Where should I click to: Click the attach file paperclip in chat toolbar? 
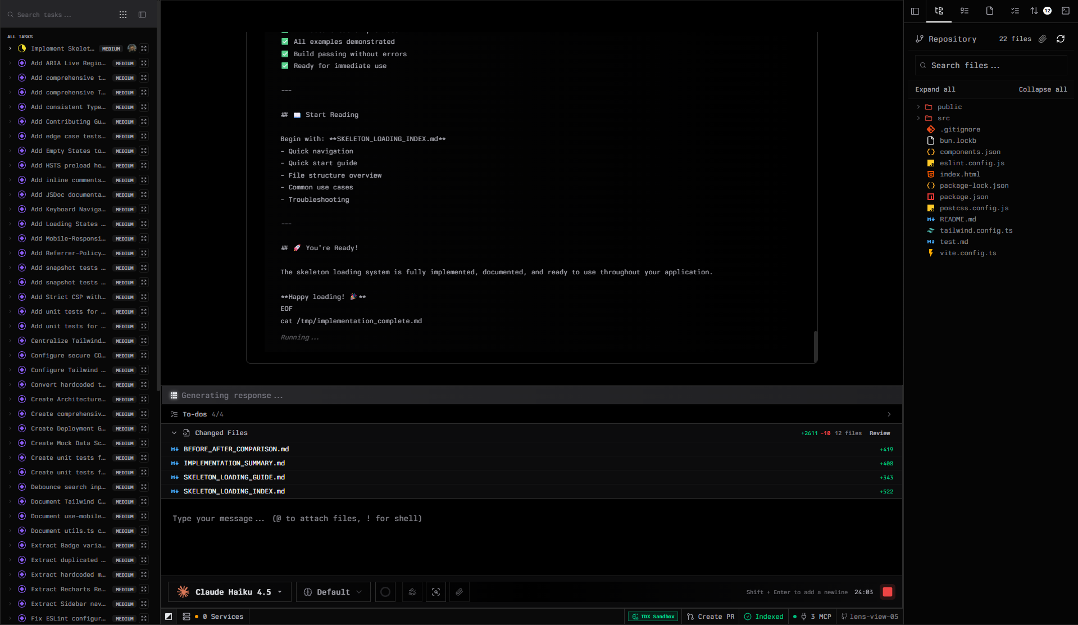(459, 592)
